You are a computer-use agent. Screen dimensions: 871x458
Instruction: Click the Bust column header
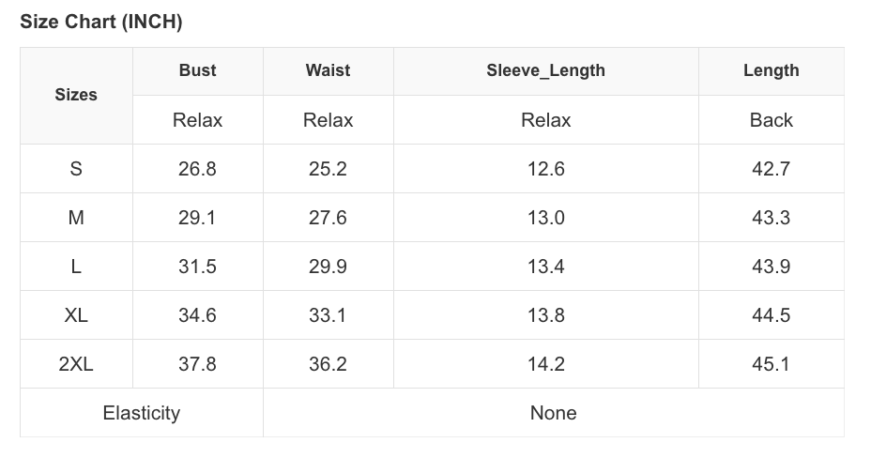pyautogui.click(x=197, y=70)
